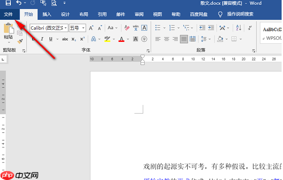Toggle character shading gray A
283x180 pixels.
135,39
